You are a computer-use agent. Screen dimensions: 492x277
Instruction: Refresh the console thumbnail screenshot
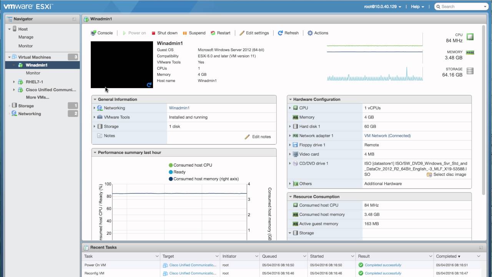pos(149,85)
